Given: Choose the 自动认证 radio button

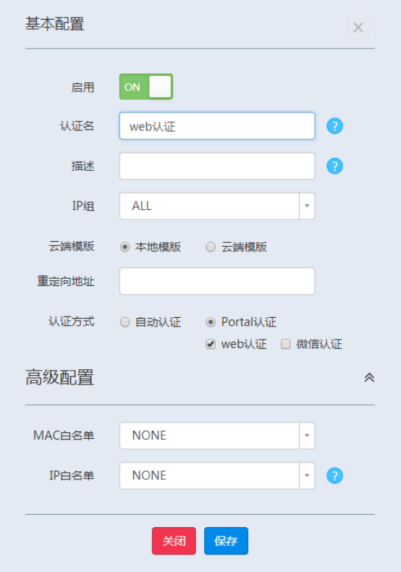Looking at the screenshot, I should coord(125,322).
